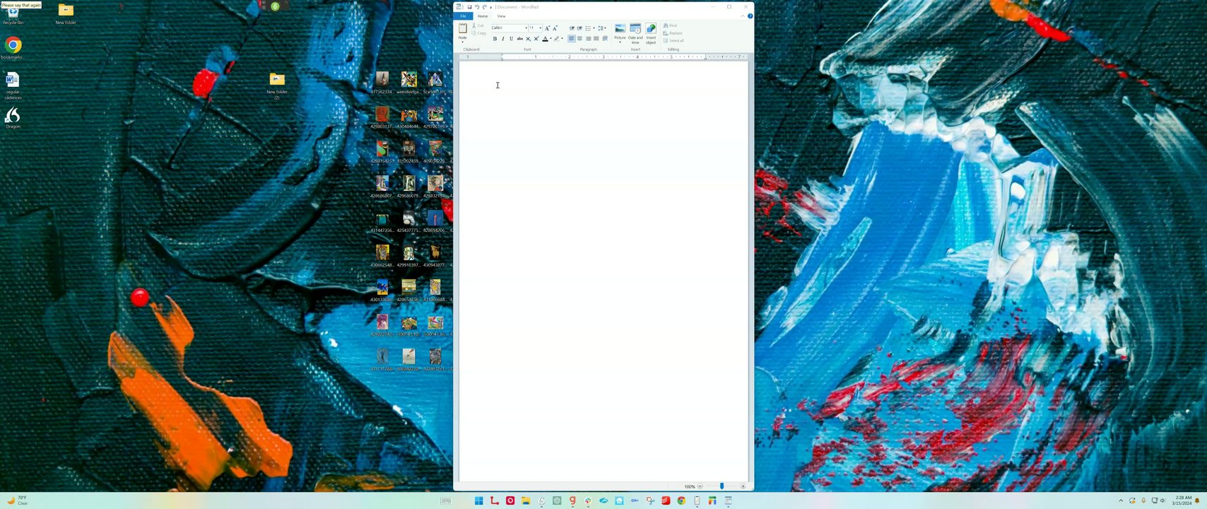1207x509 pixels.
Task: Click the Superscript button
Action: point(536,38)
